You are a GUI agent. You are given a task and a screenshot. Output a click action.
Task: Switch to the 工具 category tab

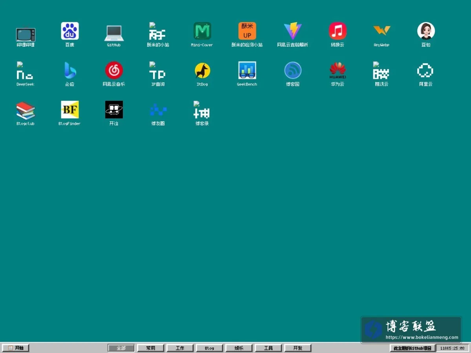pyautogui.click(x=268, y=348)
